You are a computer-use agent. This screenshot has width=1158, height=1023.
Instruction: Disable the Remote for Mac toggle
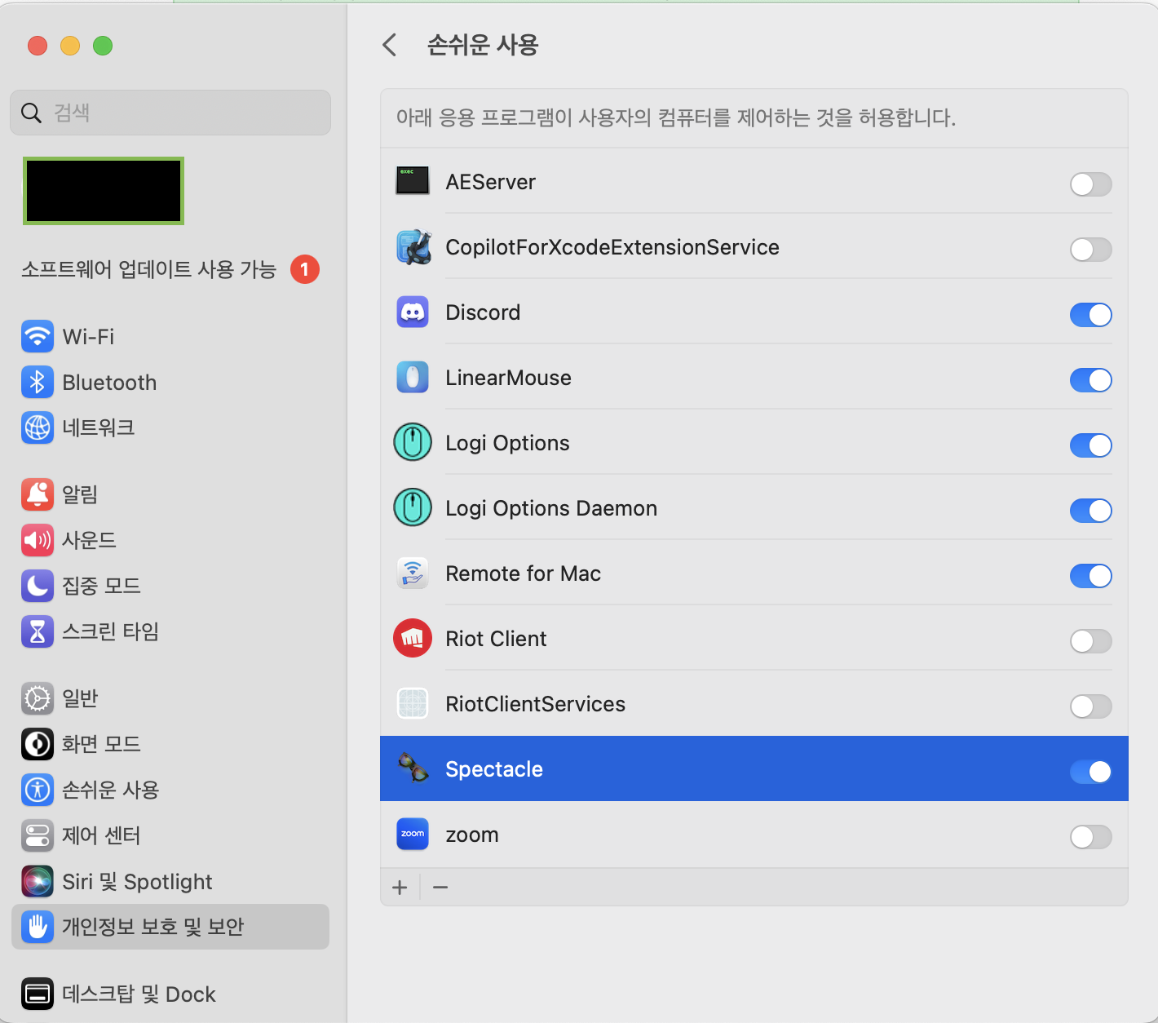click(1090, 576)
